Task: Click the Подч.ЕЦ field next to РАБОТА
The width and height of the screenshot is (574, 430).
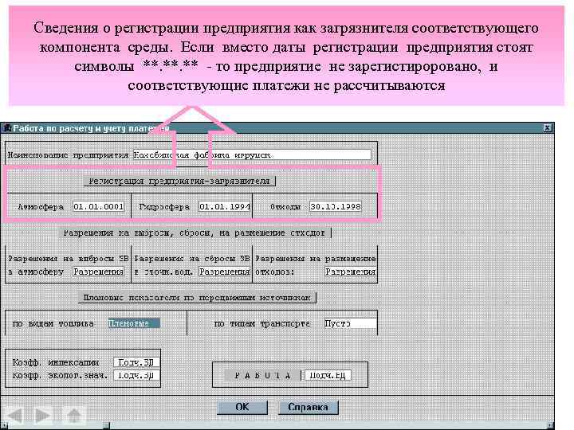Action: tap(328, 375)
